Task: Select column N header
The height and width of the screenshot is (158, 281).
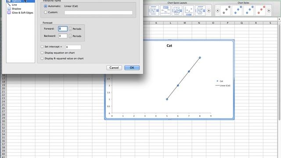Action: tap(199, 23)
